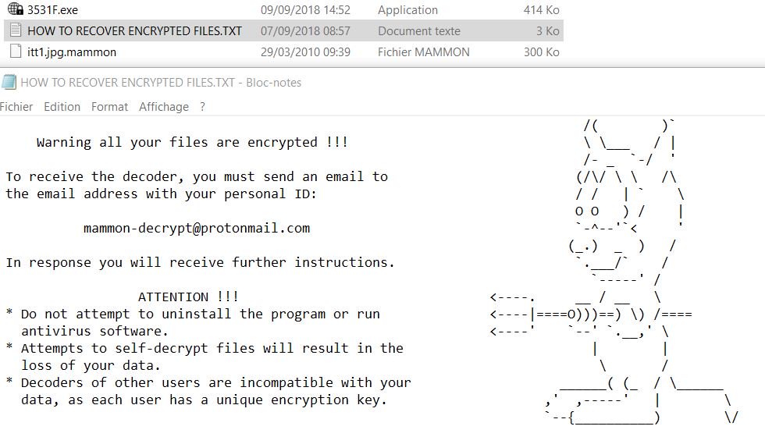Select HOW TO RECOVER ENCRYPTED FILES.TXT file name
Image resolution: width=765 pixels, height=437 pixels.
pyautogui.click(x=134, y=31)
